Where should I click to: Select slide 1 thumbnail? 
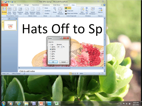coord(10,26)
